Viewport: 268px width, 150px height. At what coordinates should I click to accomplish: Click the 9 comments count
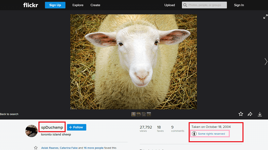pyautogui.click(x=178, y=129)
